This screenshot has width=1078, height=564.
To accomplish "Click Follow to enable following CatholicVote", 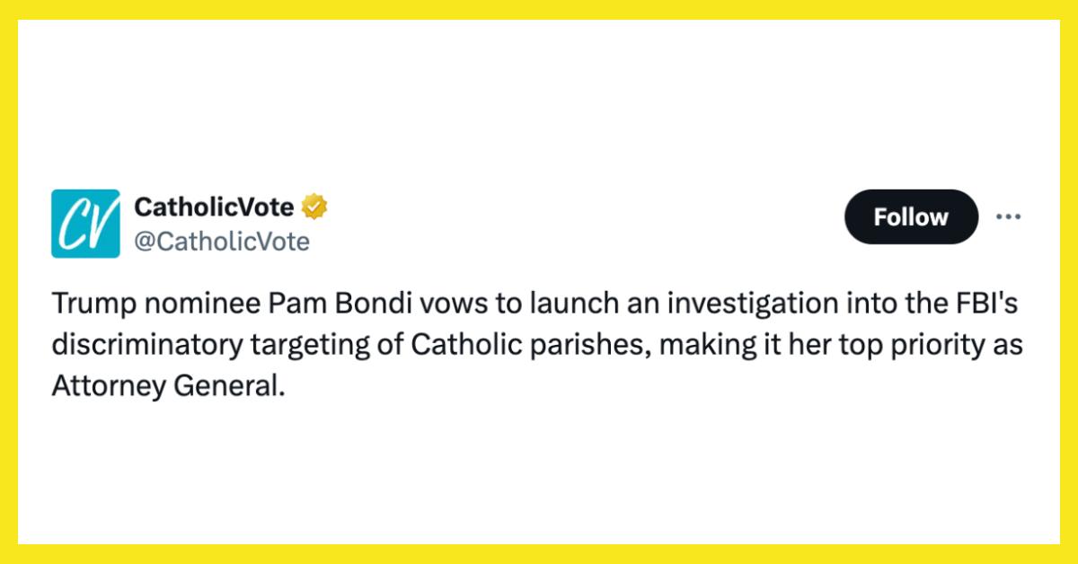I will 910,216.
